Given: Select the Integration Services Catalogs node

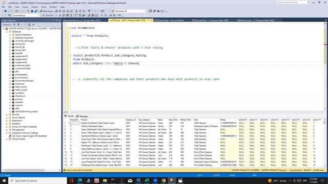Looking at the screenshot, I should 25,133.
